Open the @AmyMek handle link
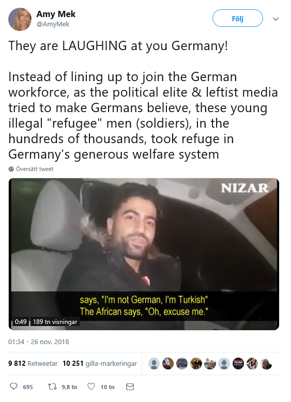This screenshot has width=291, height=402. 53,24
